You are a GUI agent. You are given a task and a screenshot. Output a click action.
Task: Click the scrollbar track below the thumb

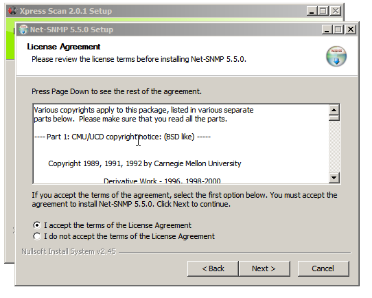click(334, 147)
